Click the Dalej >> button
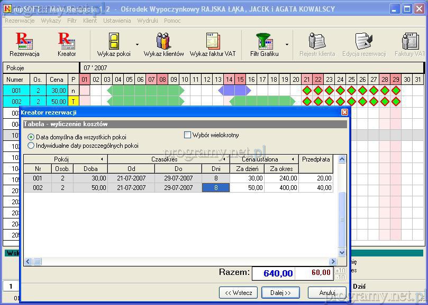Screen dimensions: 428x305 (280, 292)
